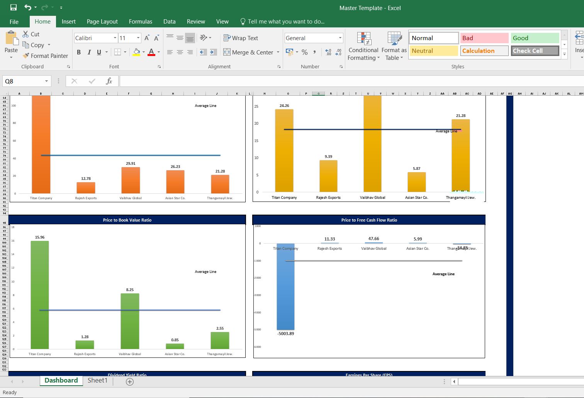584x398 pixels.
Task: Open the Formulas tab
Action: click(141, 22)
